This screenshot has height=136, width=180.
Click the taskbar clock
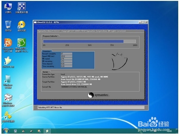click(169, 131)
